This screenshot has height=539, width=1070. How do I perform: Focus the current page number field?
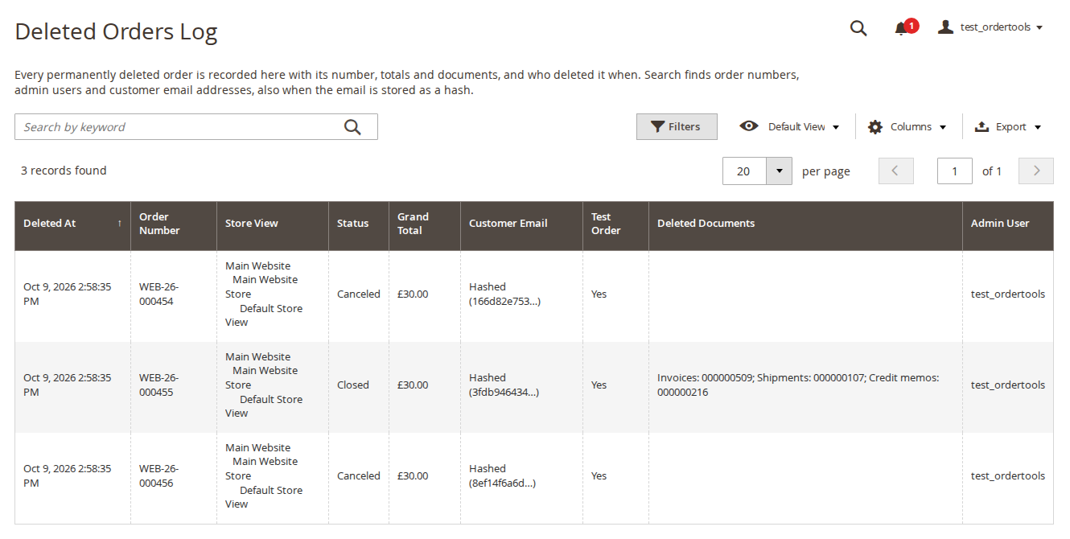tap(955, 171)
